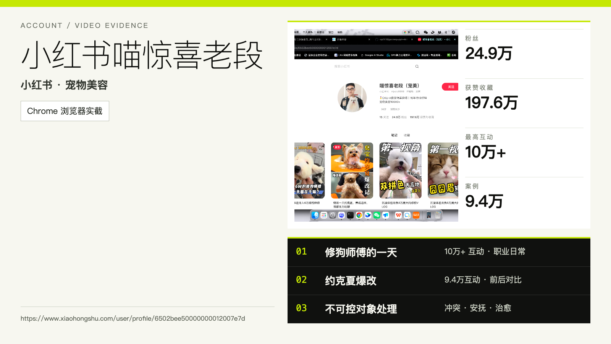Open the 6W的修狗师傅 video thumbnail
The width and height of the screenshot is (611, 344).
pyautogui.click(x=310, y=170)
